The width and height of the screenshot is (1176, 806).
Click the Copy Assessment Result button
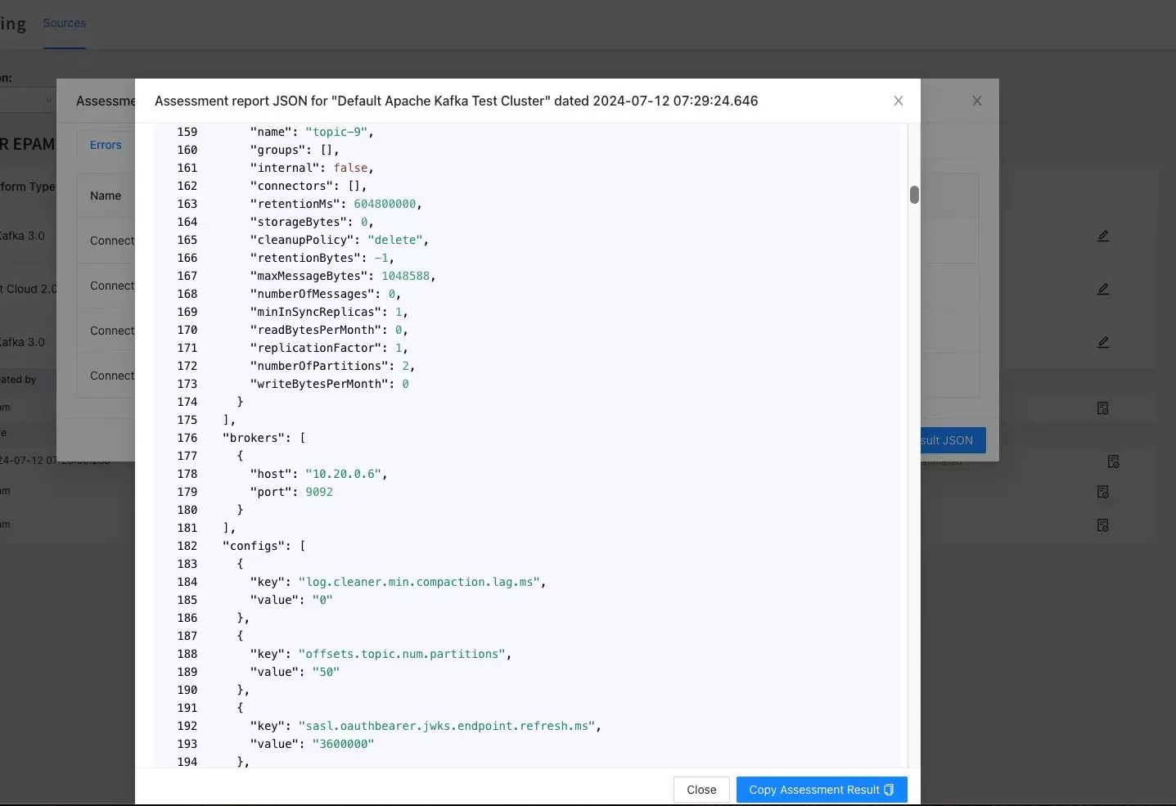(x=822, y=790)
